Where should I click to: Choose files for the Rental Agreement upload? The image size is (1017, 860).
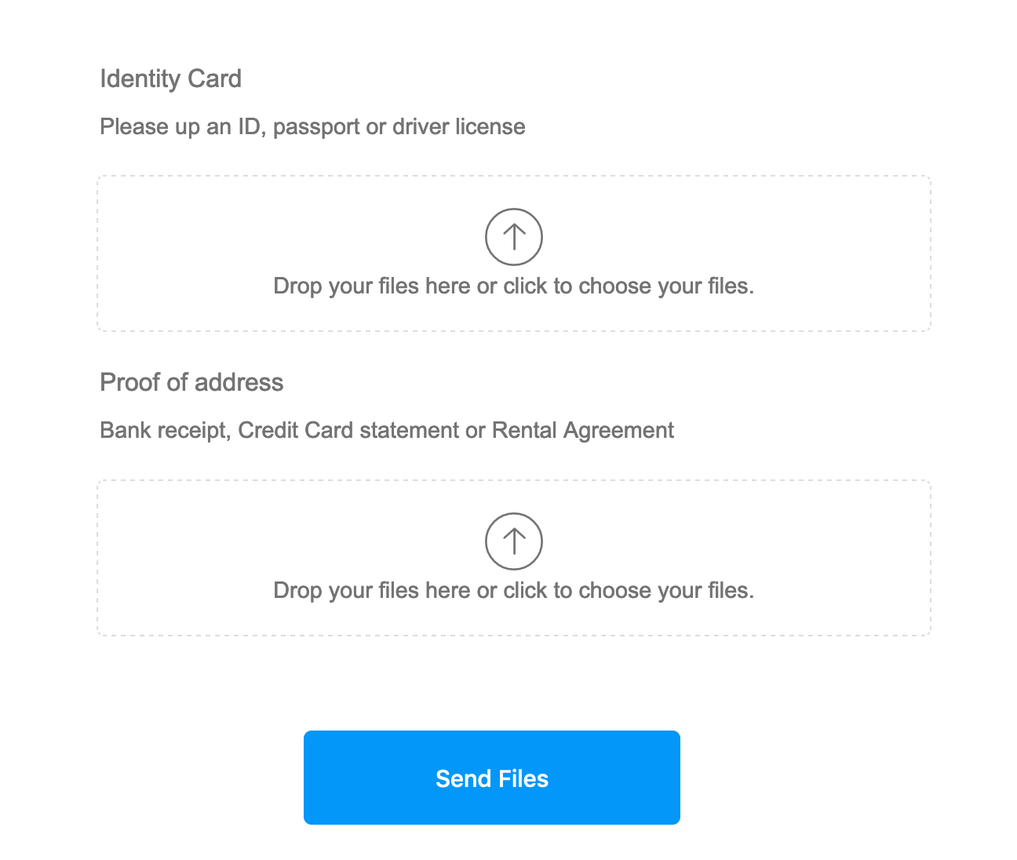coord(514,558)
